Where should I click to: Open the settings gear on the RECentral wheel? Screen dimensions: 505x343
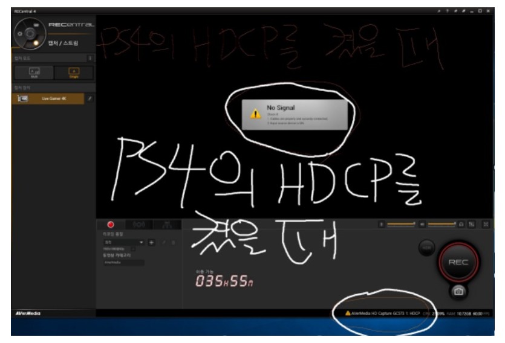point(20,34)
